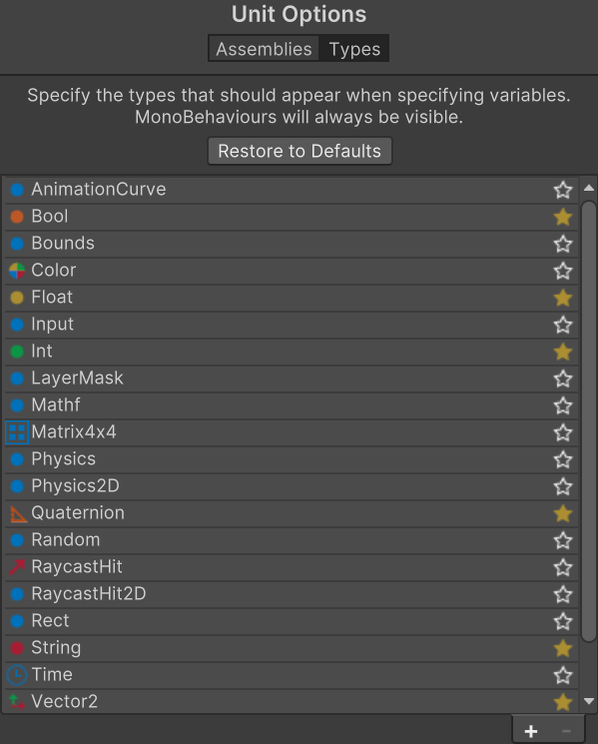Image resolution: width=598 pixels, height=744 pixels.
Task: Add a new type with plus button
Action: pyautogui.click(x=531, y=731)
